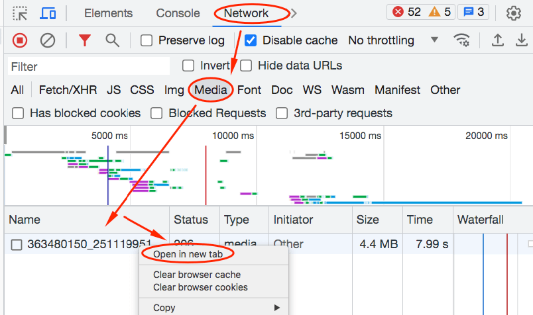This screenshot has height=315, width=533.
Task: Click the Filter text input field
Action: click(x=89, y=66)
